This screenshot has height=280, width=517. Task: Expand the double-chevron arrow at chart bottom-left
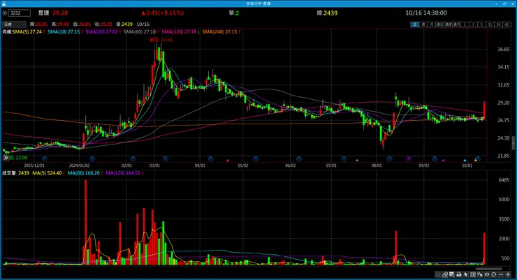(6, 158)
